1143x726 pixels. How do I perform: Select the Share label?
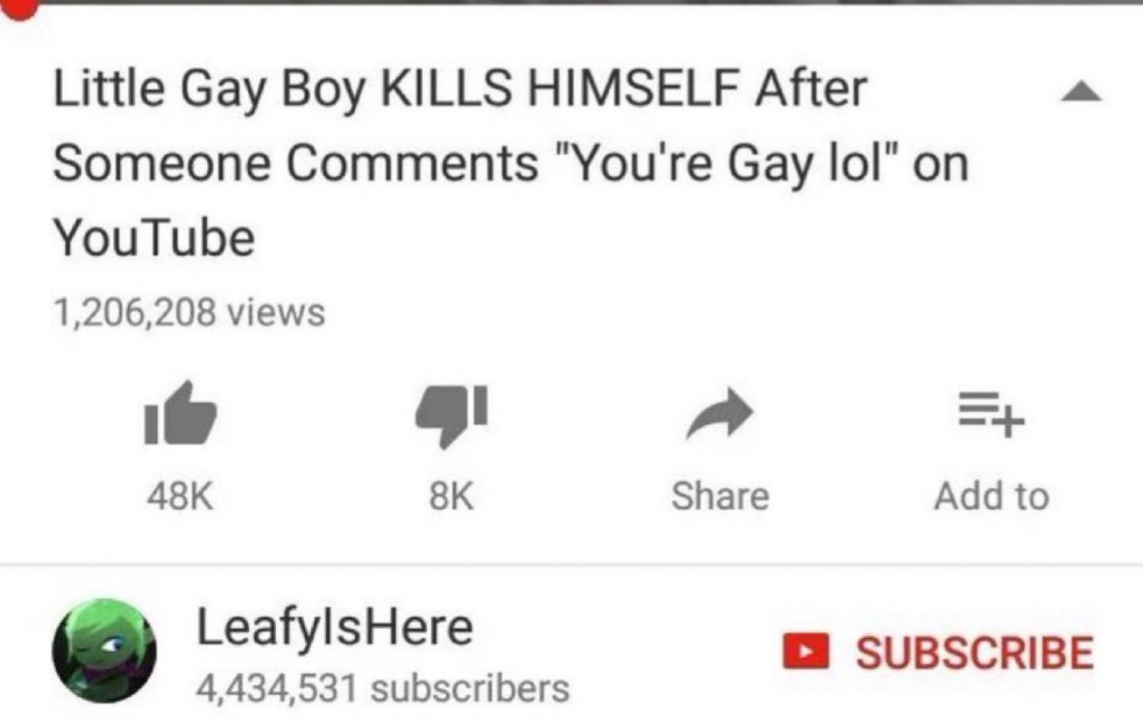pyautogui.click(x=720, y=496)
